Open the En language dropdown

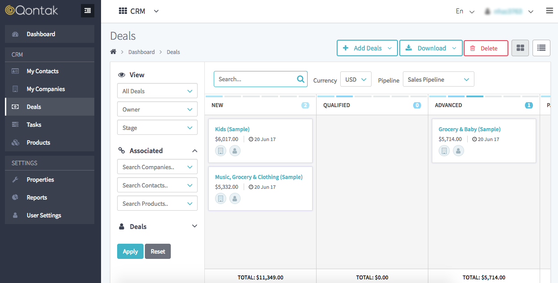[465, 12]
